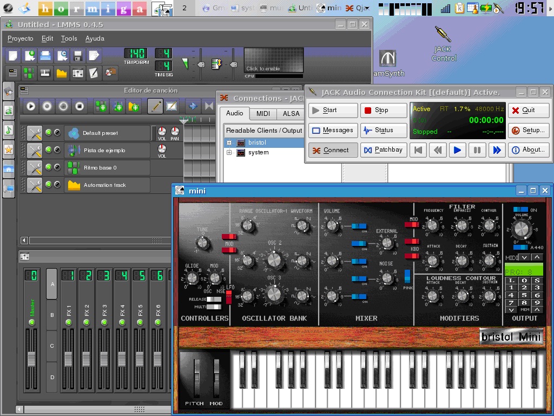Click the clock in the system tray

click(x=529, y=8)
